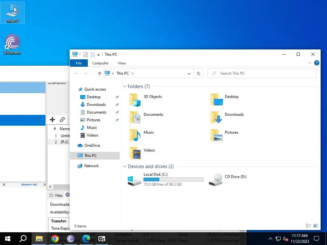327x245 pixels.
Task: Close the ad left of Report Ad
Action: pyautogui.click(x=4, y=184)
